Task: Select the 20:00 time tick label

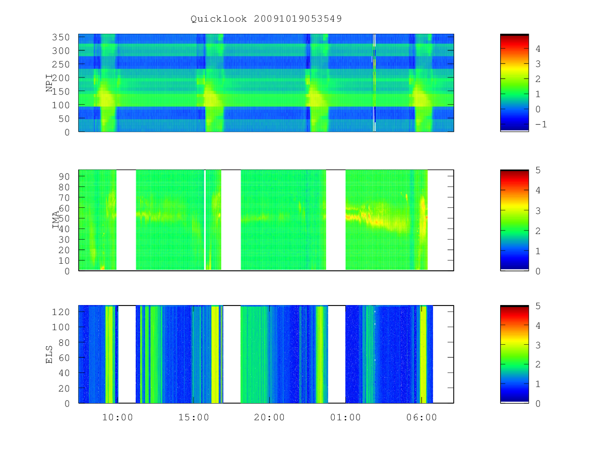Action: tap(269, 417)
